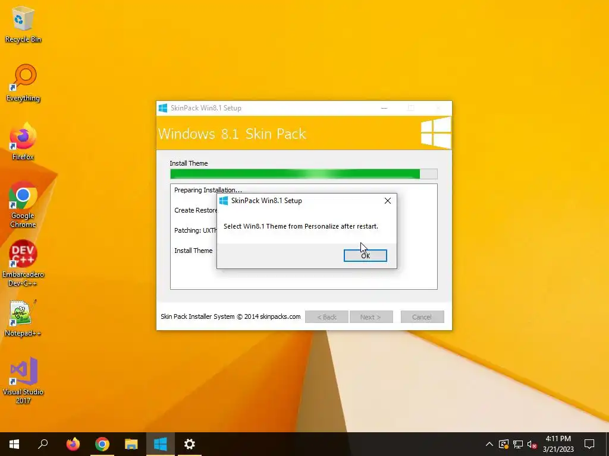The height and width of the screenshot is (456, 609).
Task: Open taskbar search magnifier
Action: pos(43,444)
